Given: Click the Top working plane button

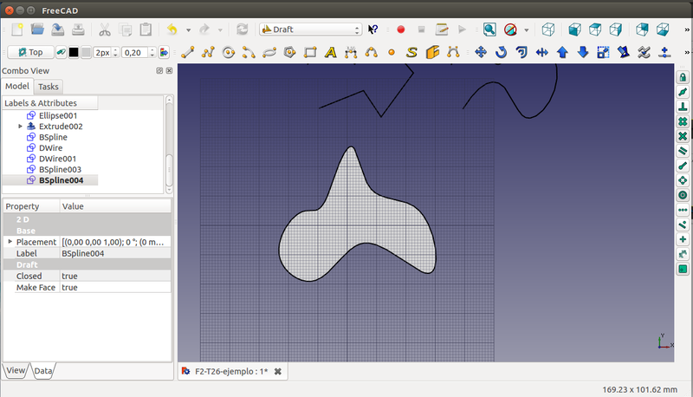Looking at the screenshot, I should (x=29, y=52).
